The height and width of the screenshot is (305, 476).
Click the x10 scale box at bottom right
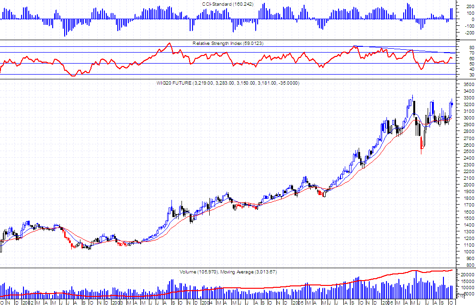460,296
